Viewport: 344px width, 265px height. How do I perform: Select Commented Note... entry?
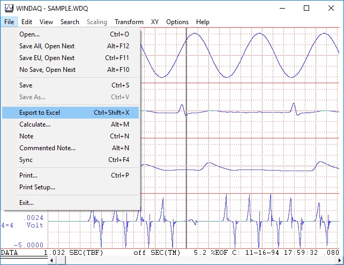tap(70, 148)
